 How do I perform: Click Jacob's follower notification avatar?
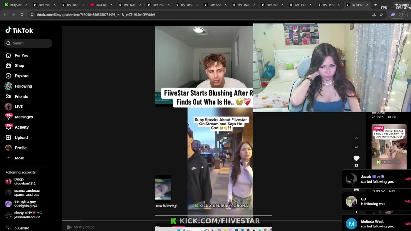tap(351, 179)
